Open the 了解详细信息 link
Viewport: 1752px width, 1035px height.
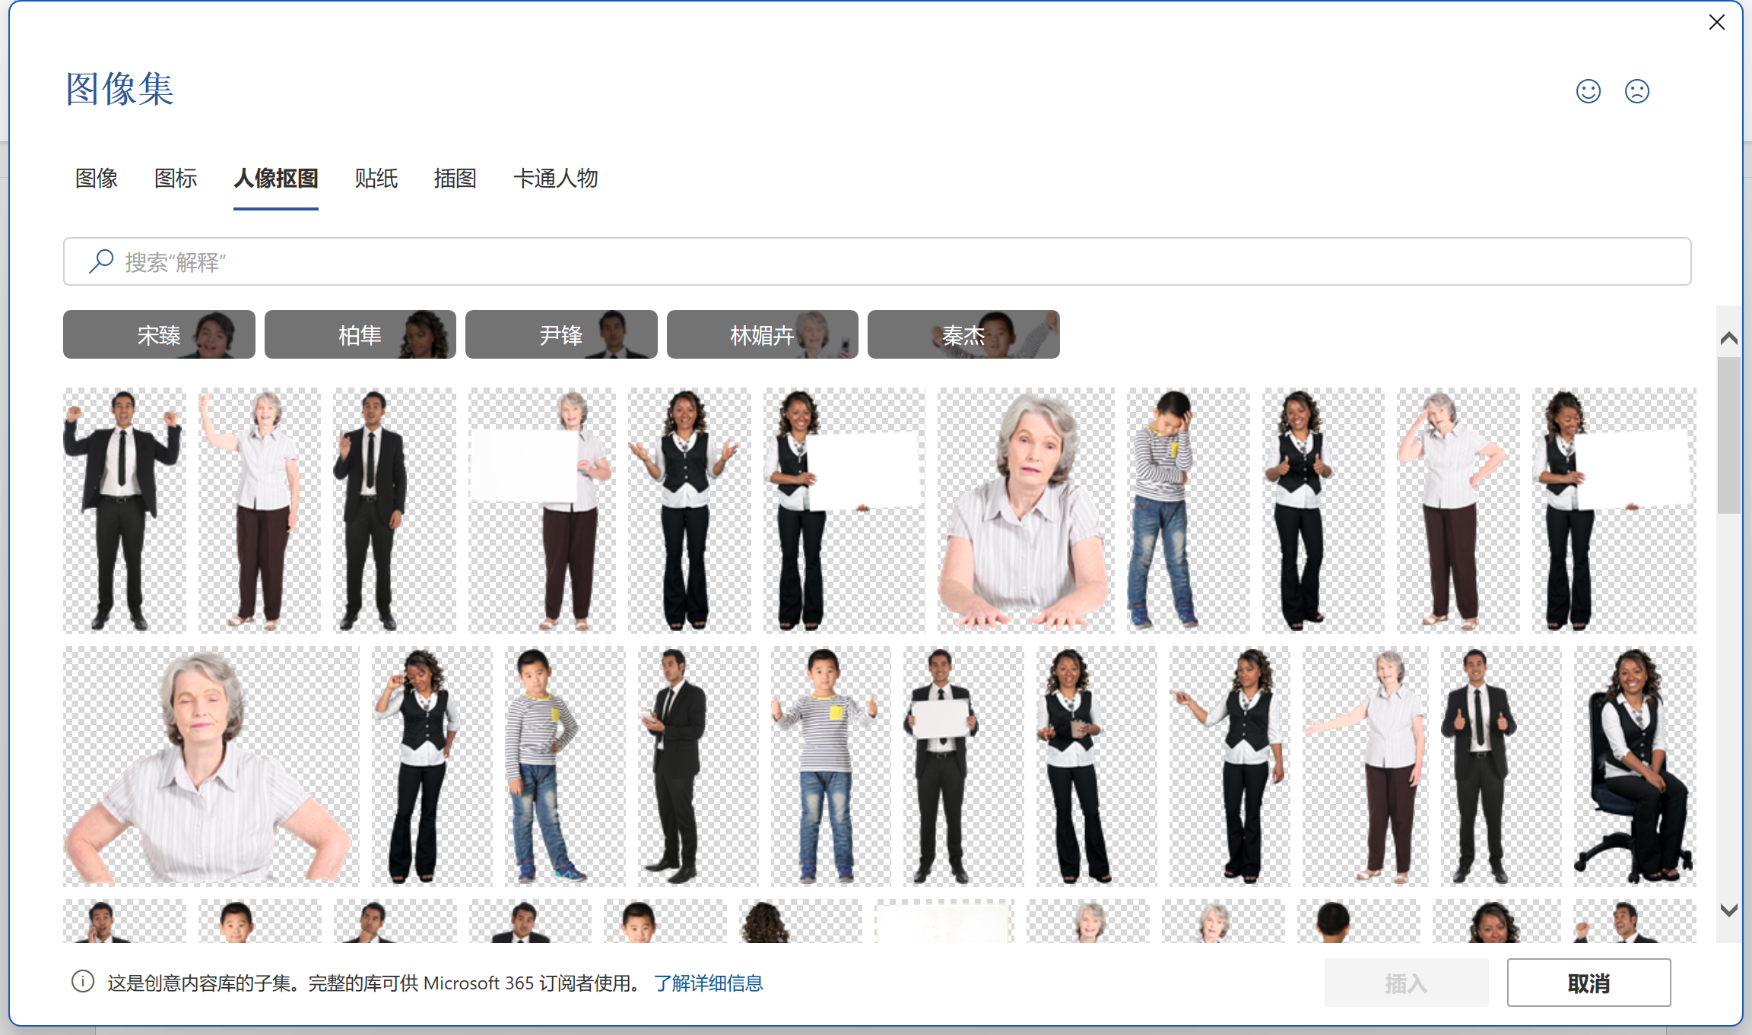pyautogui.click(x=708, y=983)
